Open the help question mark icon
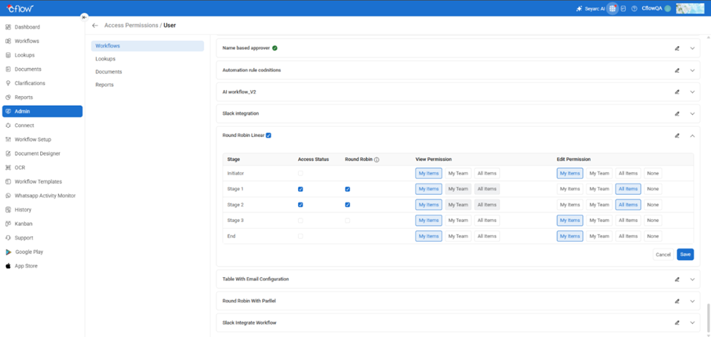The width and height of the screenshot is (711, 337). pos(634,9)
